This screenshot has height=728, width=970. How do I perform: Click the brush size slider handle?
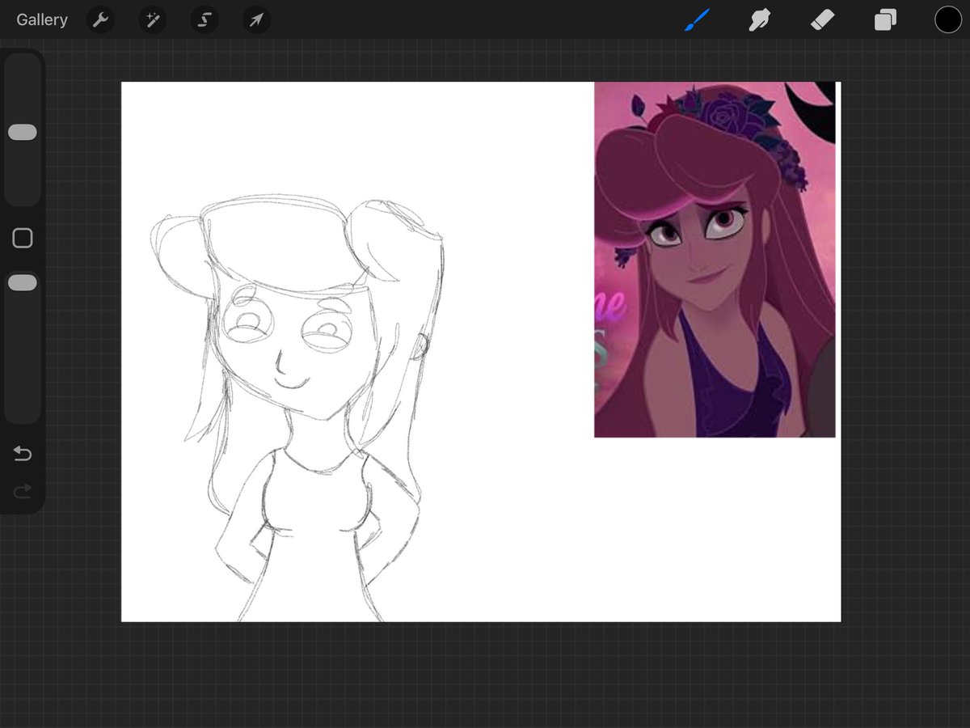pos(23,133)
